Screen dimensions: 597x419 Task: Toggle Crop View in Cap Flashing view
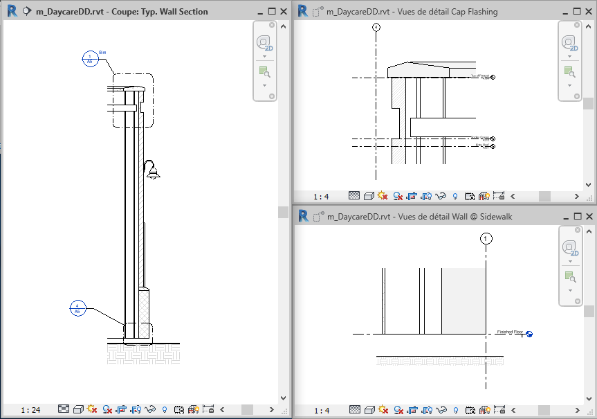[412, 196]
